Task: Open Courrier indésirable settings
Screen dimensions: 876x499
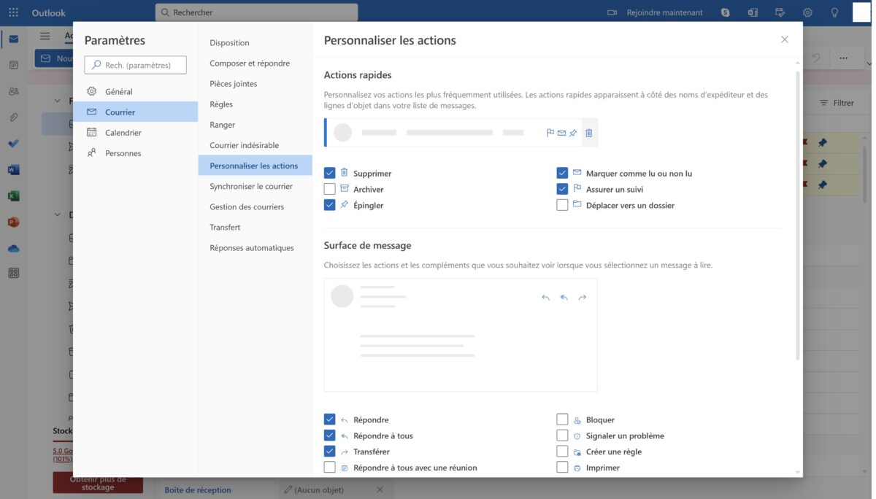Action: (255, 145)
